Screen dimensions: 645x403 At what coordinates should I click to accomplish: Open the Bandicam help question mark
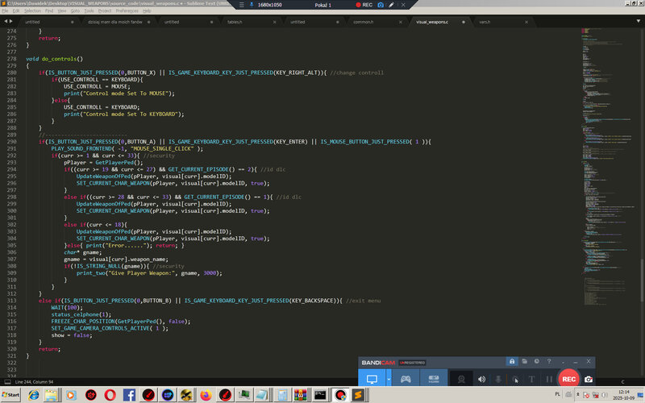click(x=549, y=361)
